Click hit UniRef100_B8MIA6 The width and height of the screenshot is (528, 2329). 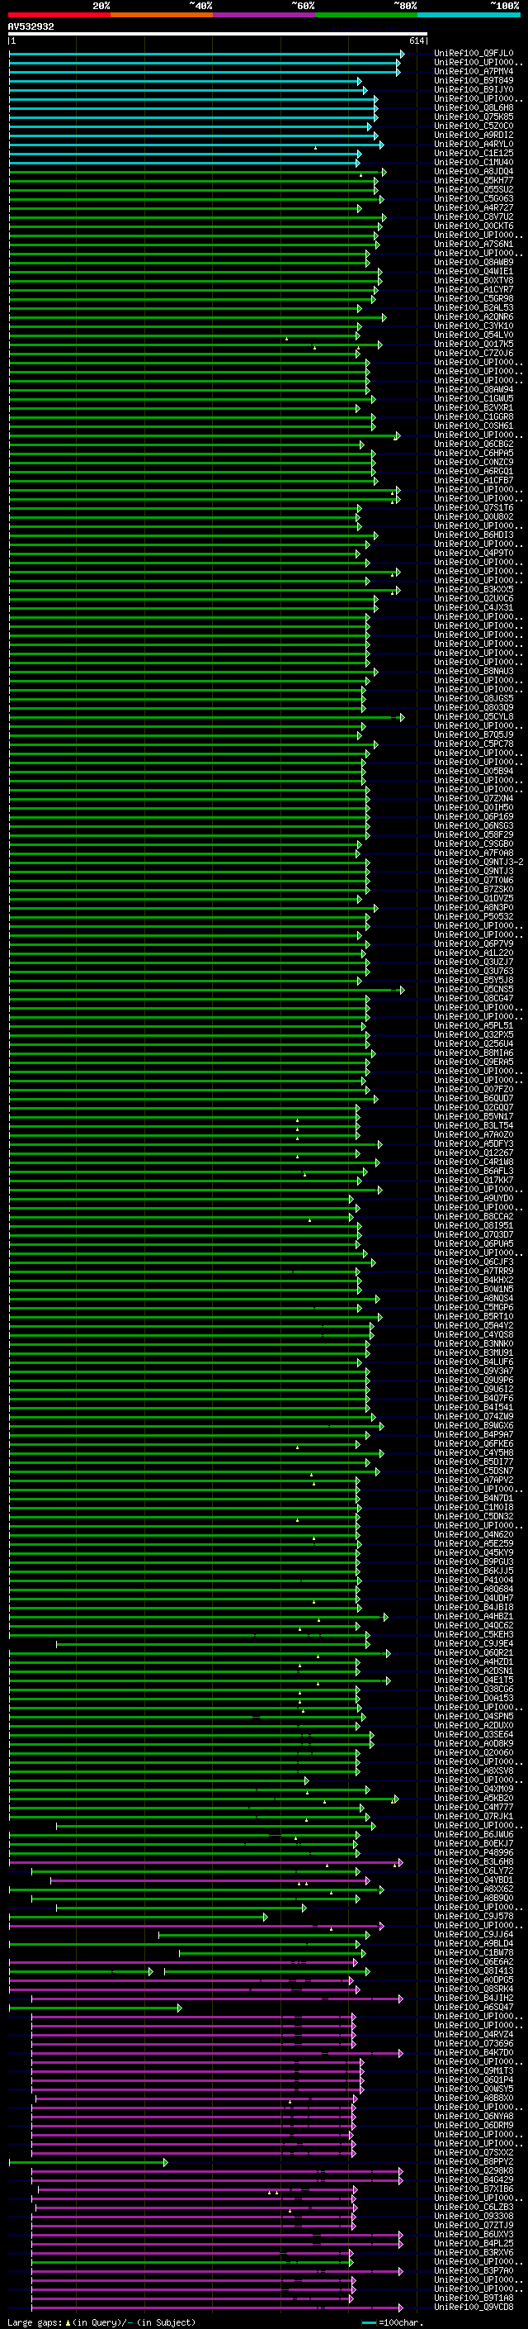click(473, 1053)
